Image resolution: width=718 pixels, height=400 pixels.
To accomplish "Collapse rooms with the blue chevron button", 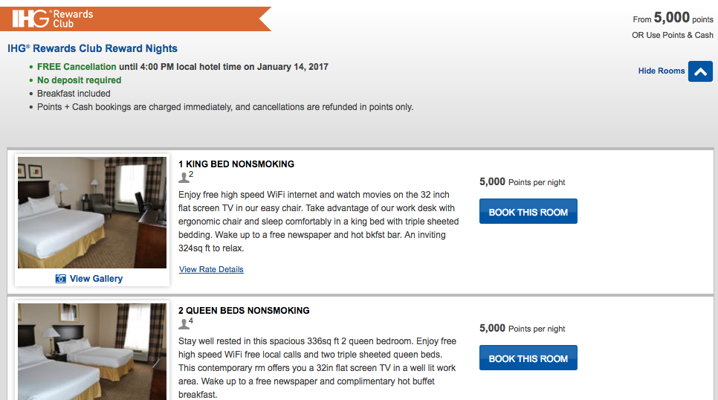I will click(700, 71).
